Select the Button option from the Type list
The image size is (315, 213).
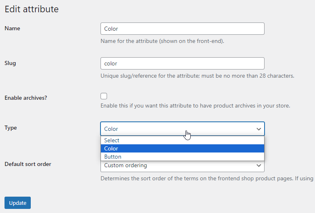tap(113, 157)
